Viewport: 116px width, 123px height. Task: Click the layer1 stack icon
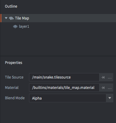15,26
